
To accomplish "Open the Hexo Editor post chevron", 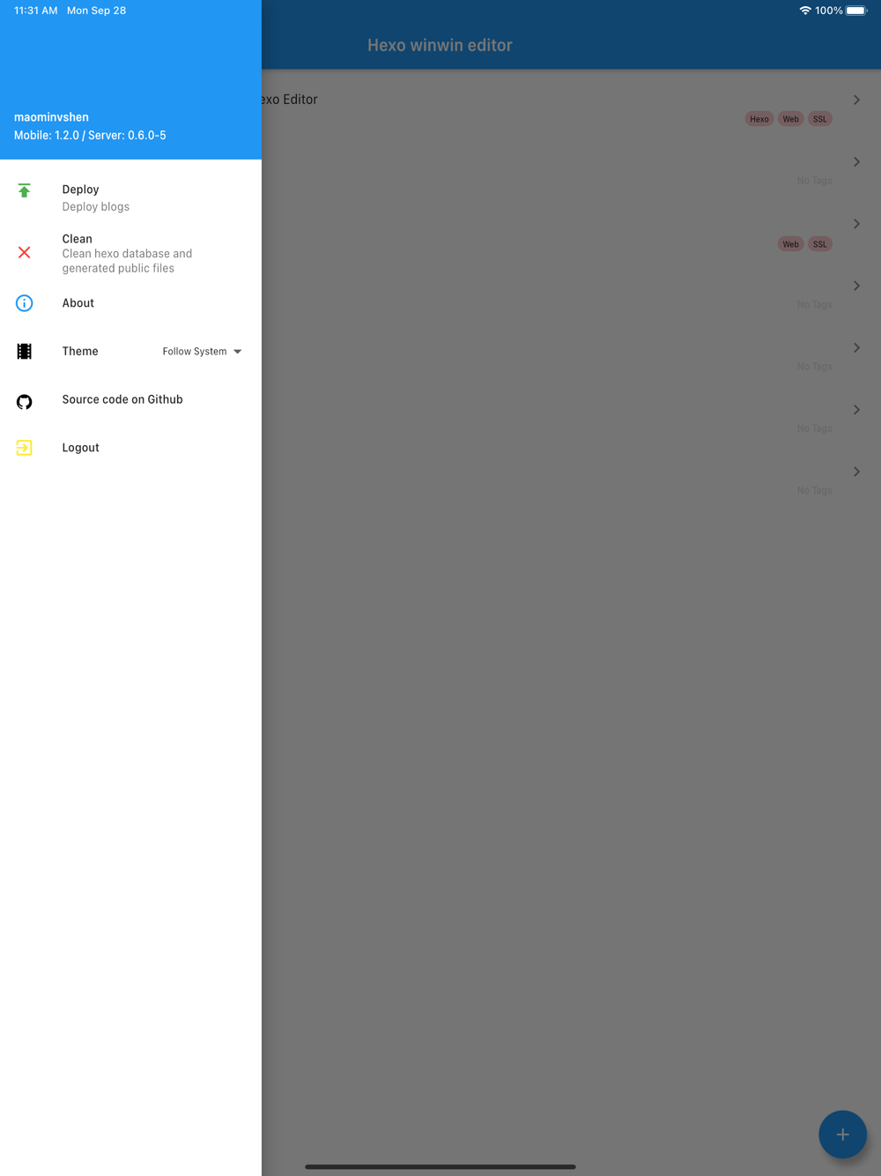I will coord(856,100).
